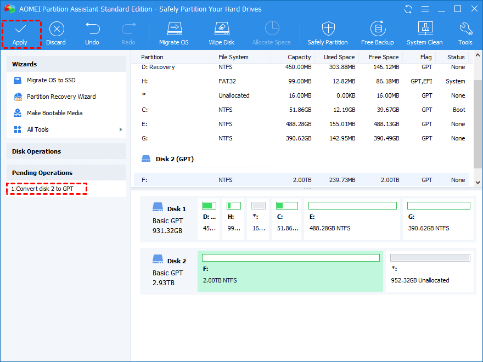
Task: Click the Apply checkmark icon
Action: pyautogui.click(x=20, y=29)
